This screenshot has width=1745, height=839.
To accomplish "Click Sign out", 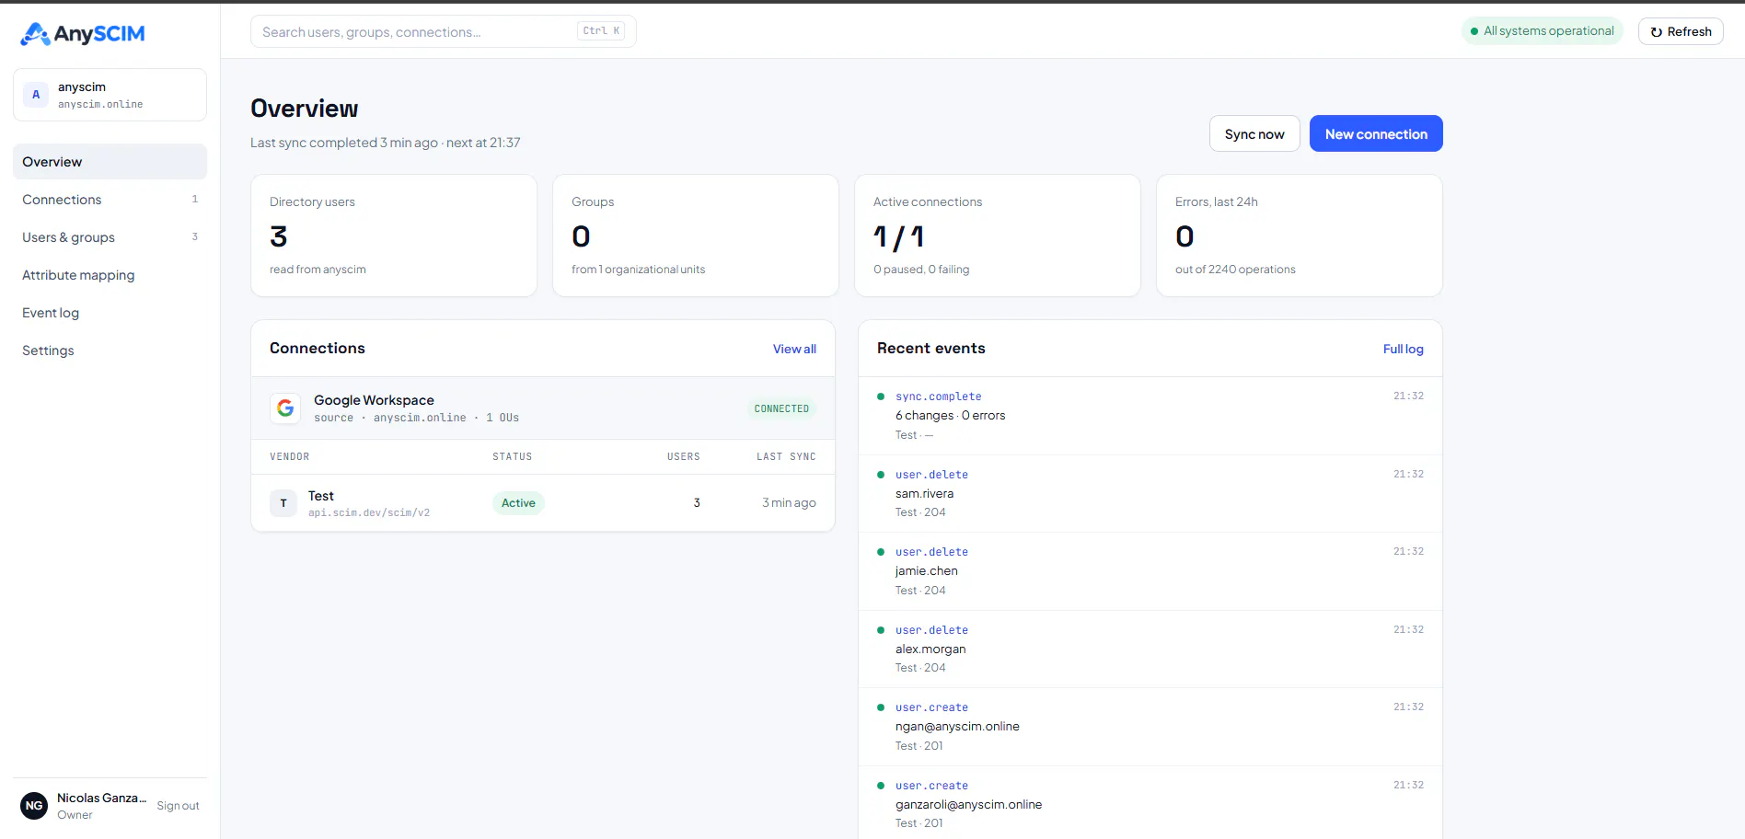I will pyautogui.click(x=178, y=806).
